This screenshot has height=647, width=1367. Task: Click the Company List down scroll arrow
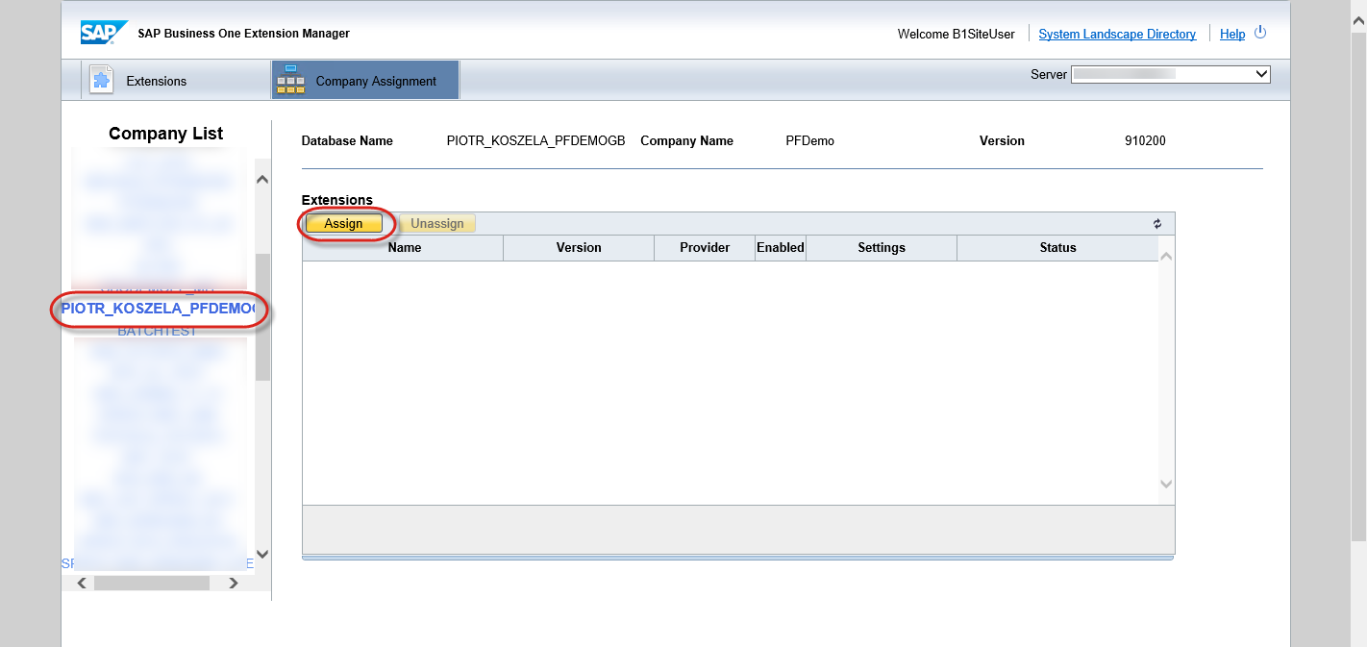(261, 554)
